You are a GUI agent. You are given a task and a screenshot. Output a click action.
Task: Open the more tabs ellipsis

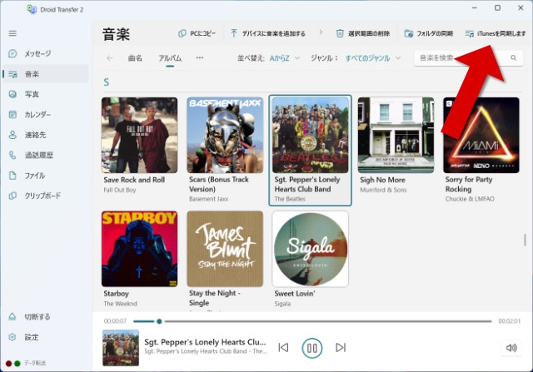tap(200, 57)
